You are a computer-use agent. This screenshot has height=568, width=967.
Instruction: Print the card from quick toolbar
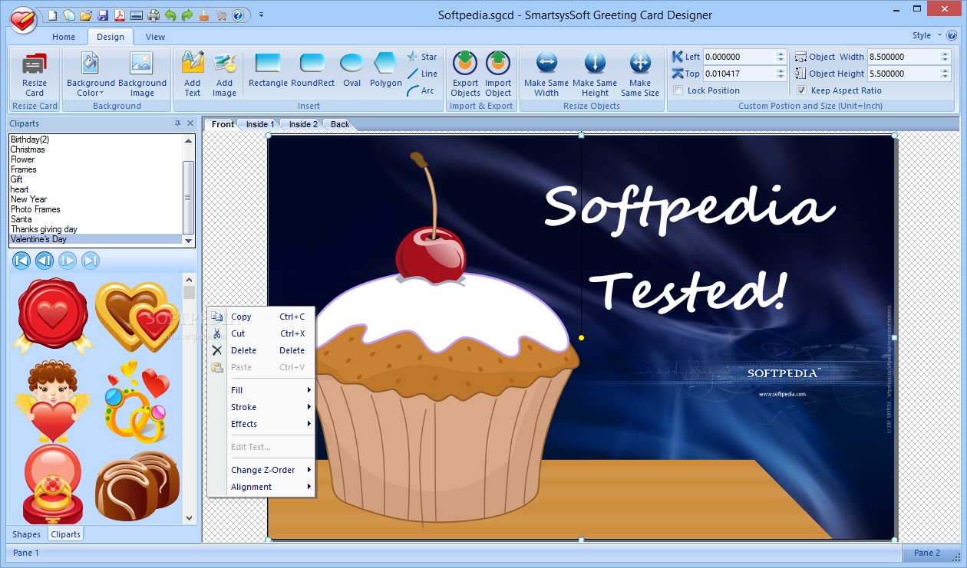click(153, 15)
